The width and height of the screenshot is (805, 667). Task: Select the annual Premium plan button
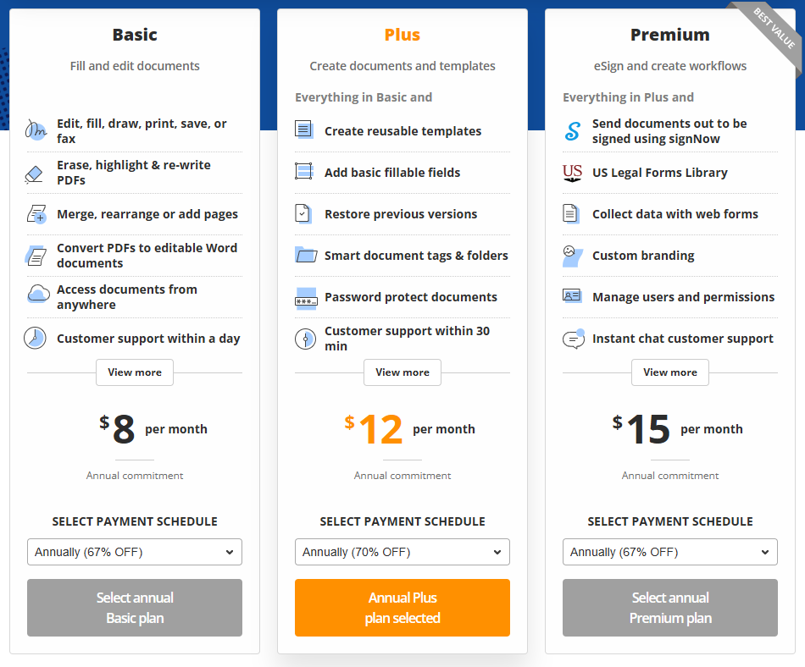point(670,608)
